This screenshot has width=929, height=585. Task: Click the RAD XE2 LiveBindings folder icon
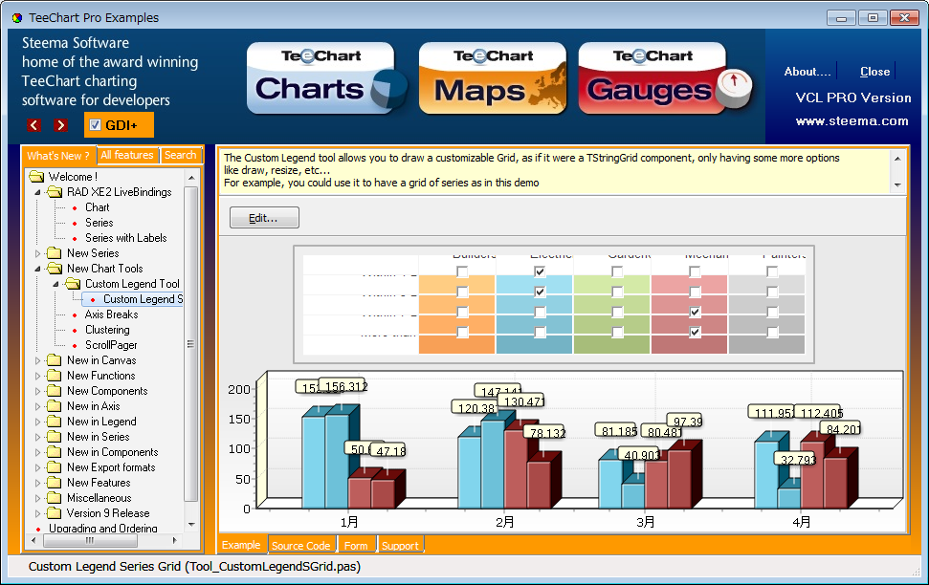point(55,192)
